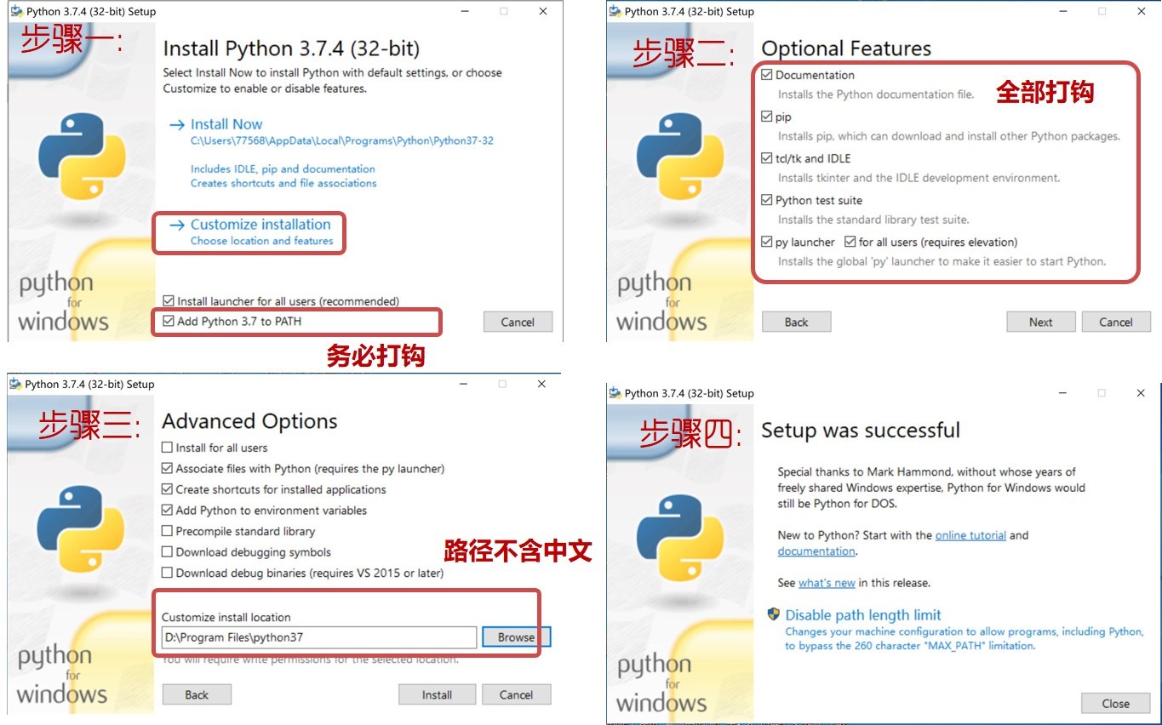Click the setup icon in the Optional Features window title bar

tap(615, 11)
